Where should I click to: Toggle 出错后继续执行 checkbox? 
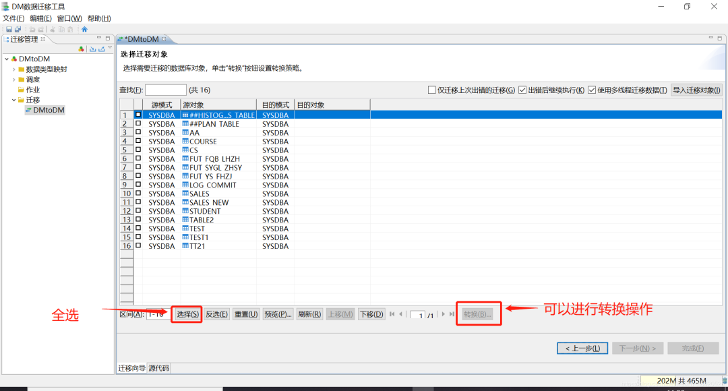pyautogui.click(x=522, y=90)
